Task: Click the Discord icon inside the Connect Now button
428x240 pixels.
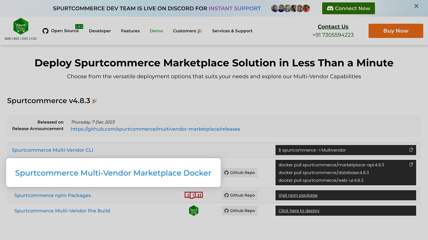Action: coord(331,8)
